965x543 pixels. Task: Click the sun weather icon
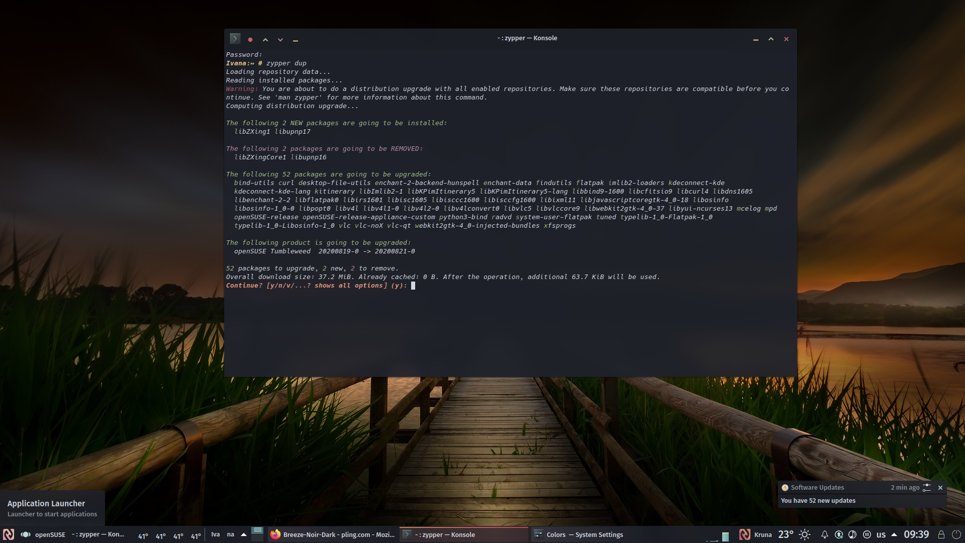point(805,534)
